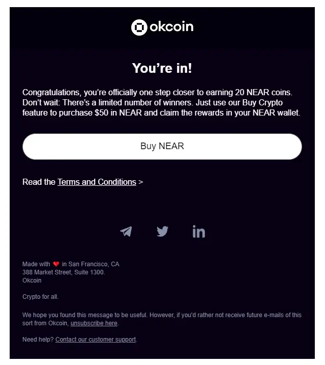Open the LinkedIn social icon

pyautogui.click(x=199, y=232)
